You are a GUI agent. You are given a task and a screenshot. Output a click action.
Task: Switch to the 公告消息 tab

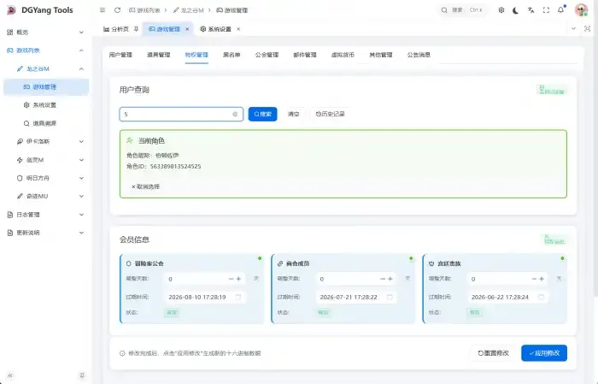click(x=419, y=55)
